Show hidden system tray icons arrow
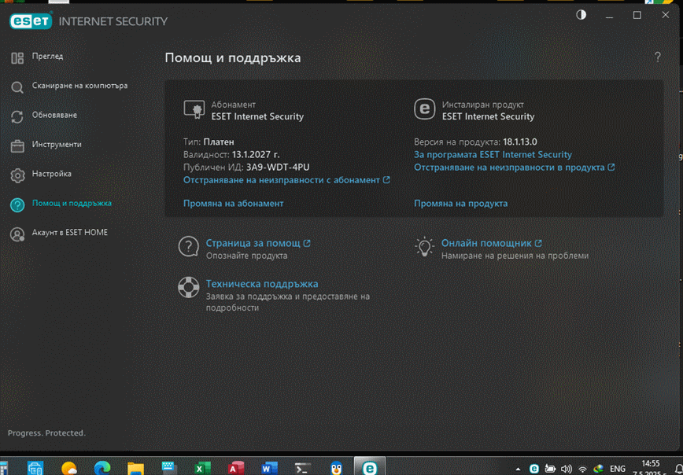The height and width of the screenshot is (475, 683). click(x=518, y=469)
